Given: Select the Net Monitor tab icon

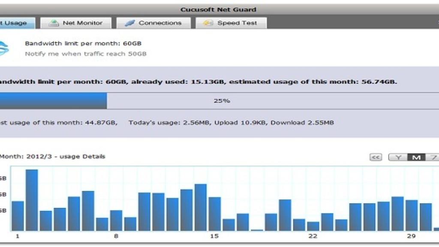Looking at the screenshot, I should [53, 23].
